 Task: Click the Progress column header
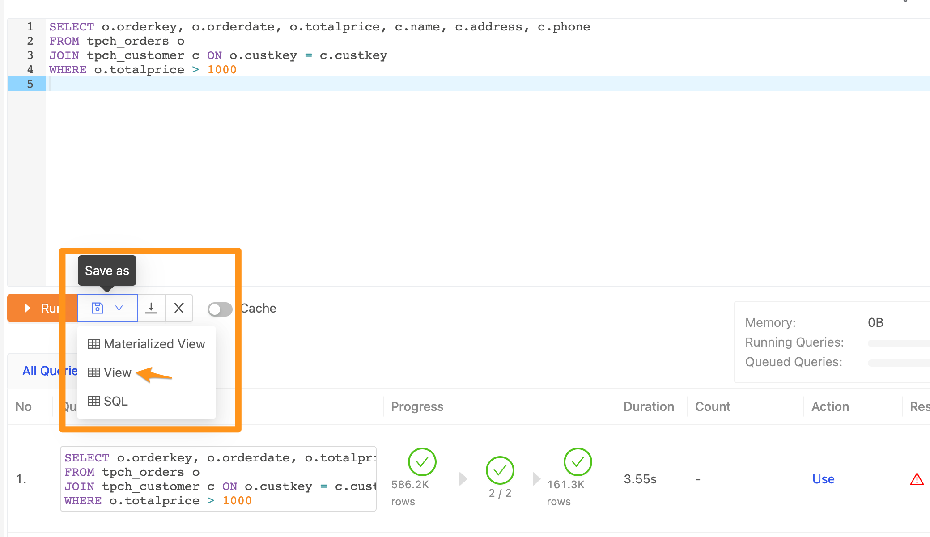(417, 406)
